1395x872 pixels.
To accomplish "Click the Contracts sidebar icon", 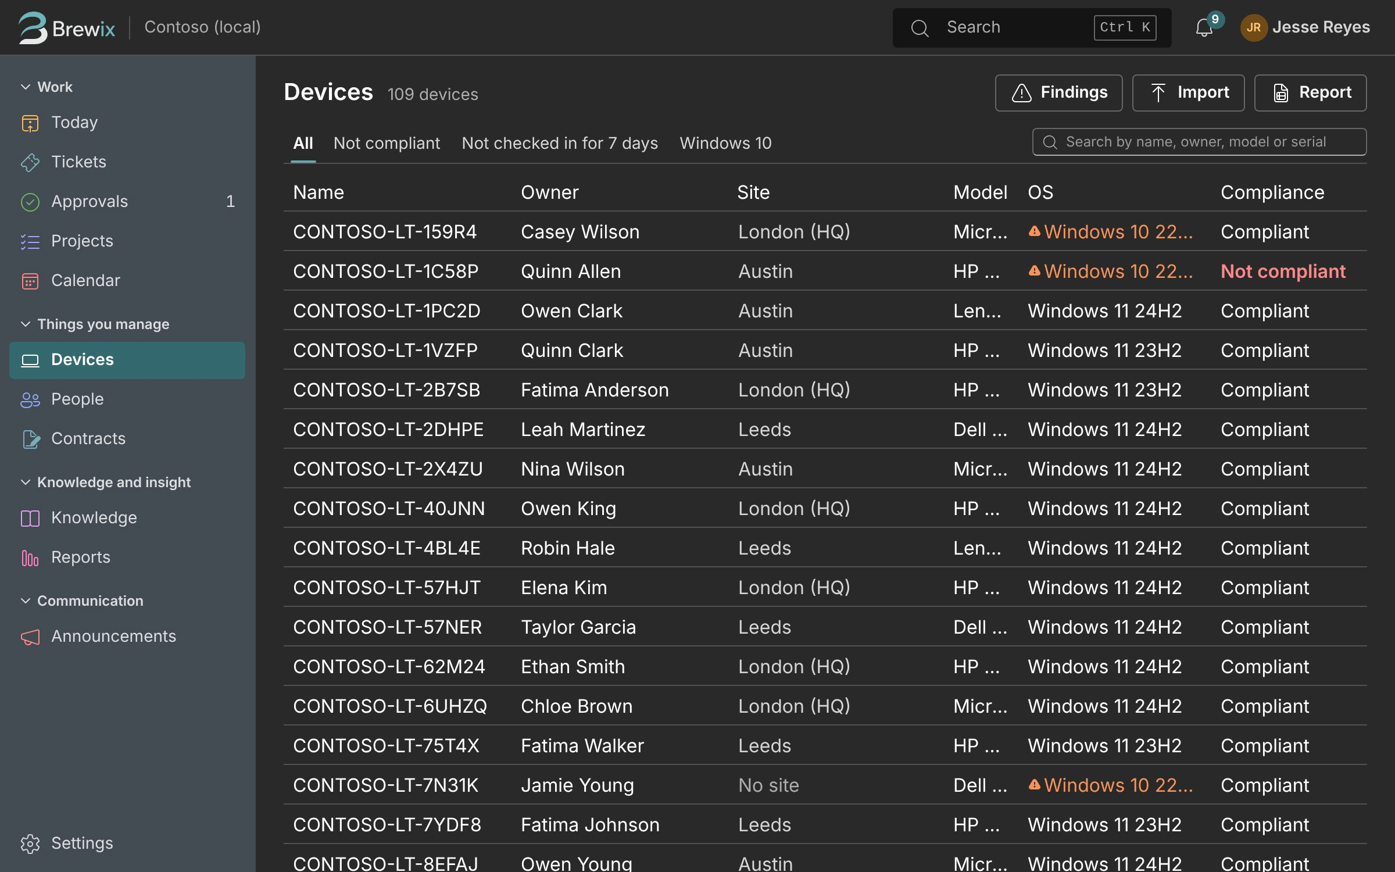I will coord(30,439).
